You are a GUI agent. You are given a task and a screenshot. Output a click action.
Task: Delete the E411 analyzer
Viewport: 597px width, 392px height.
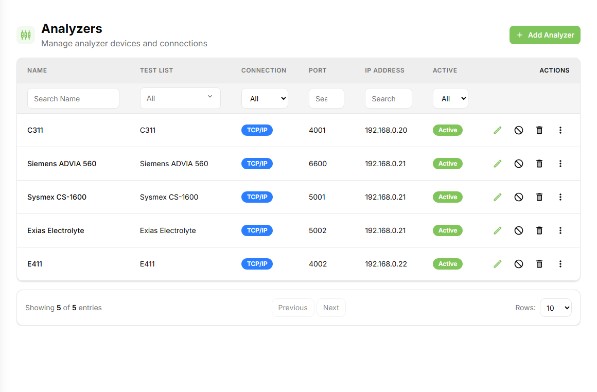tap(539, 264)
